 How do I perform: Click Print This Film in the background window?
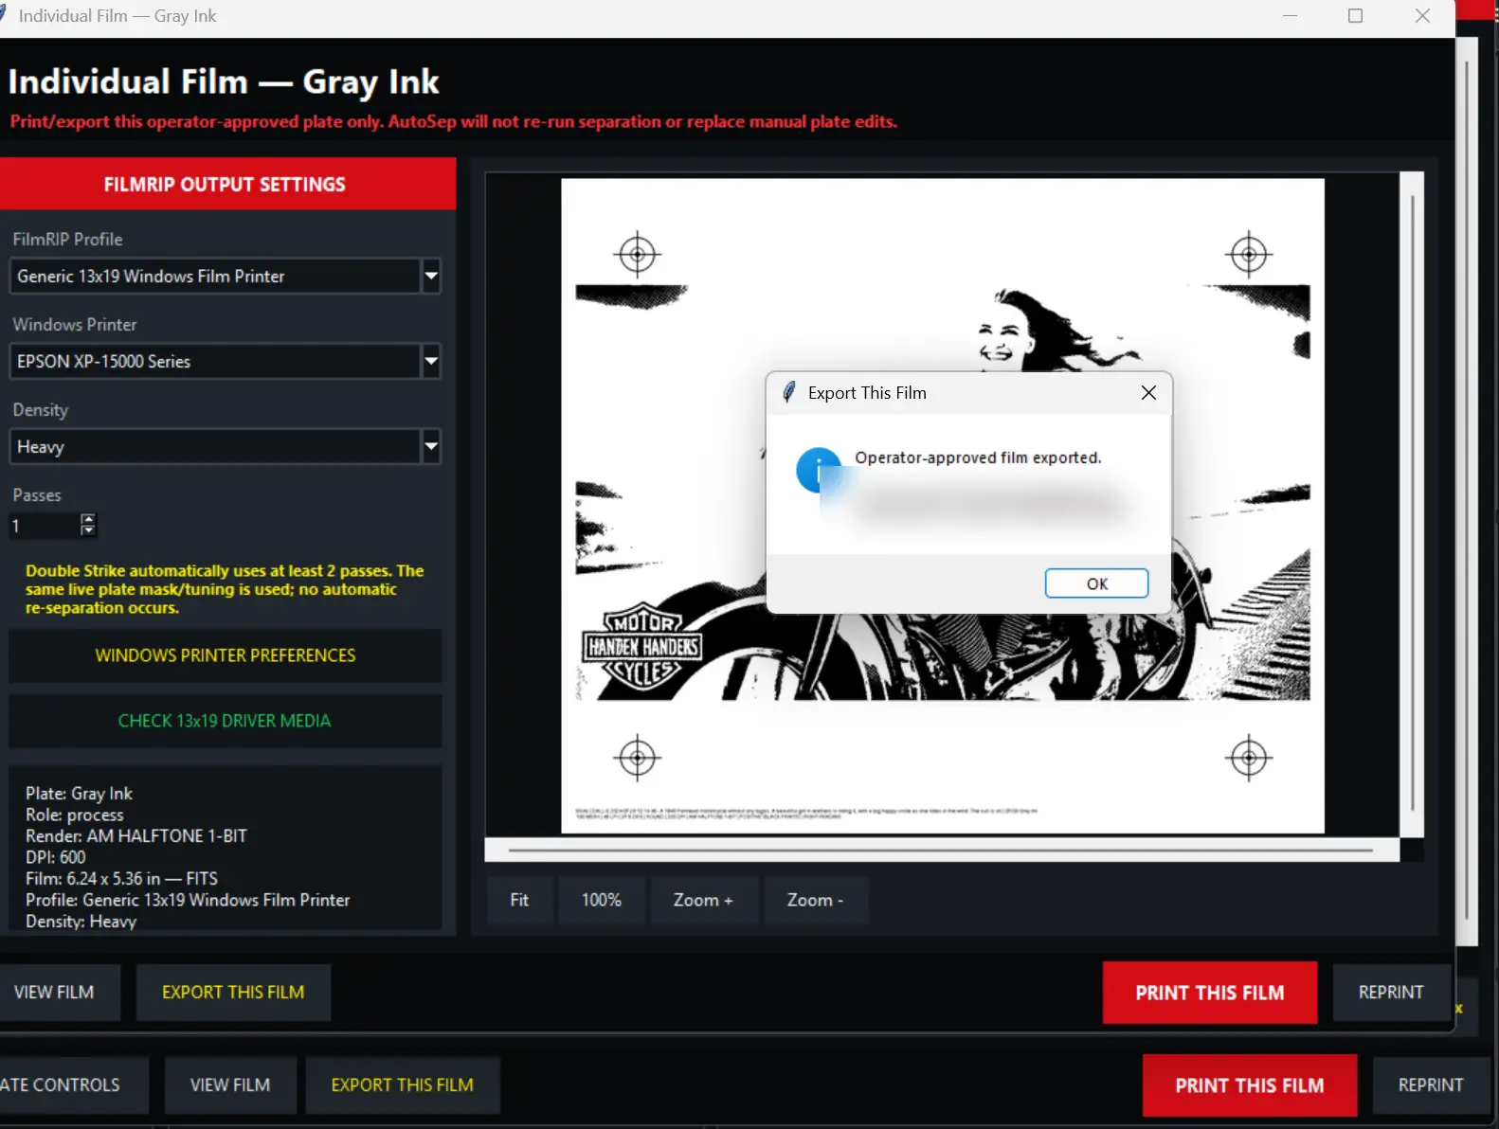click(x=1250, y=1085)
